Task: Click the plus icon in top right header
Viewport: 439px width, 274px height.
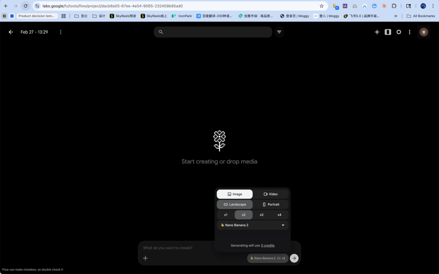Action: (377, 32)
